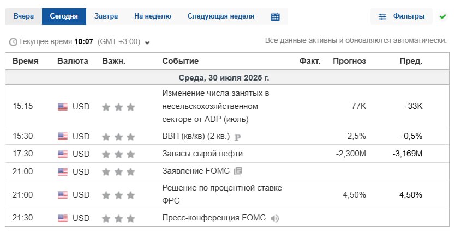This screenshot has height=233, width=455.
Task: Click USD in the 15:30 row
Action: [x=81, y=136]
